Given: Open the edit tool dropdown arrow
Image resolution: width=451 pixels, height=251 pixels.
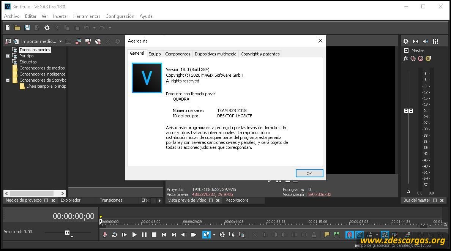Looking at the screenshot, I should click(214, 235).
